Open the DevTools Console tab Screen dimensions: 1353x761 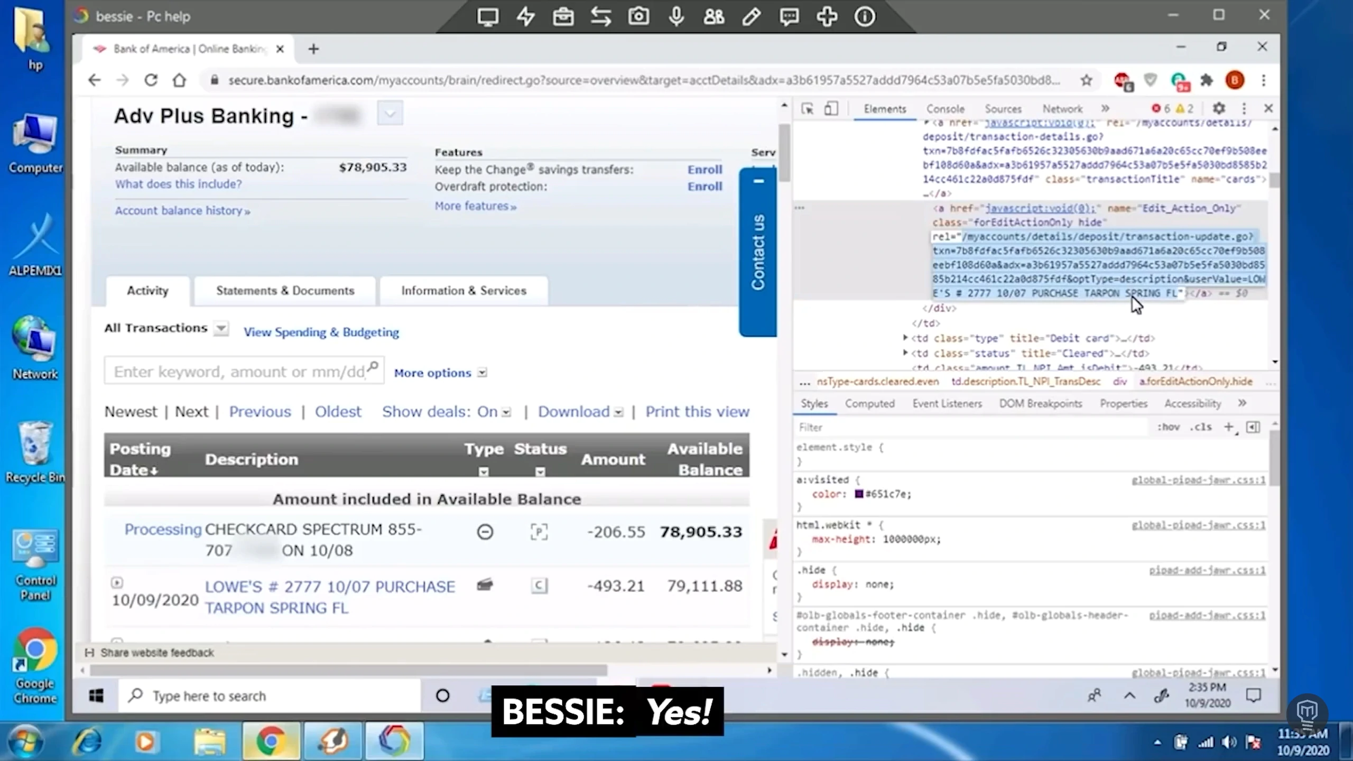pyautogui.click(x=945, y=109)
